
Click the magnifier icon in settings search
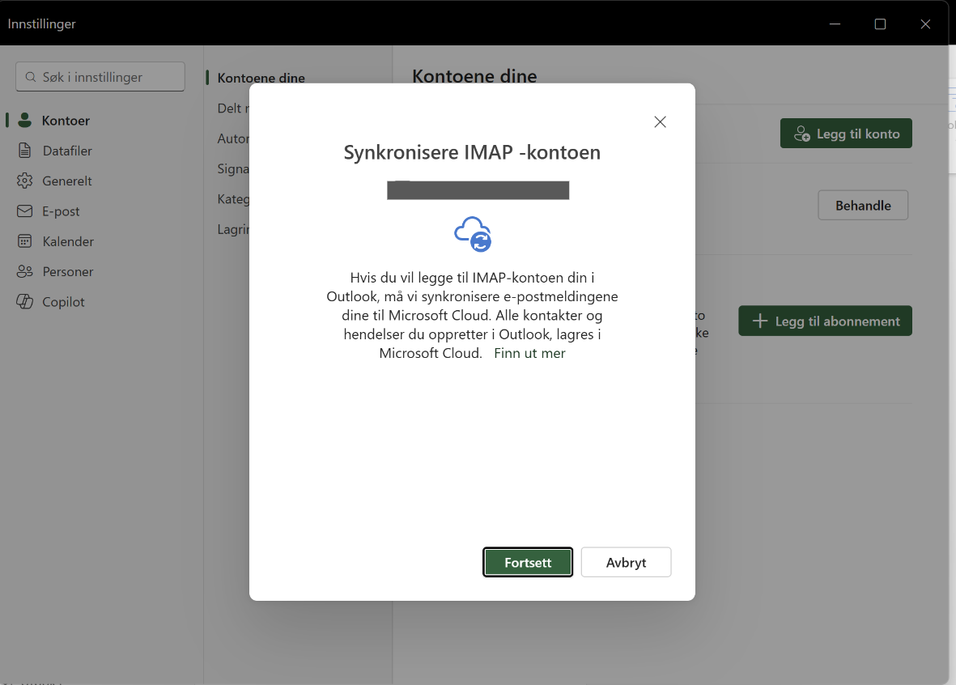[31, 78]
